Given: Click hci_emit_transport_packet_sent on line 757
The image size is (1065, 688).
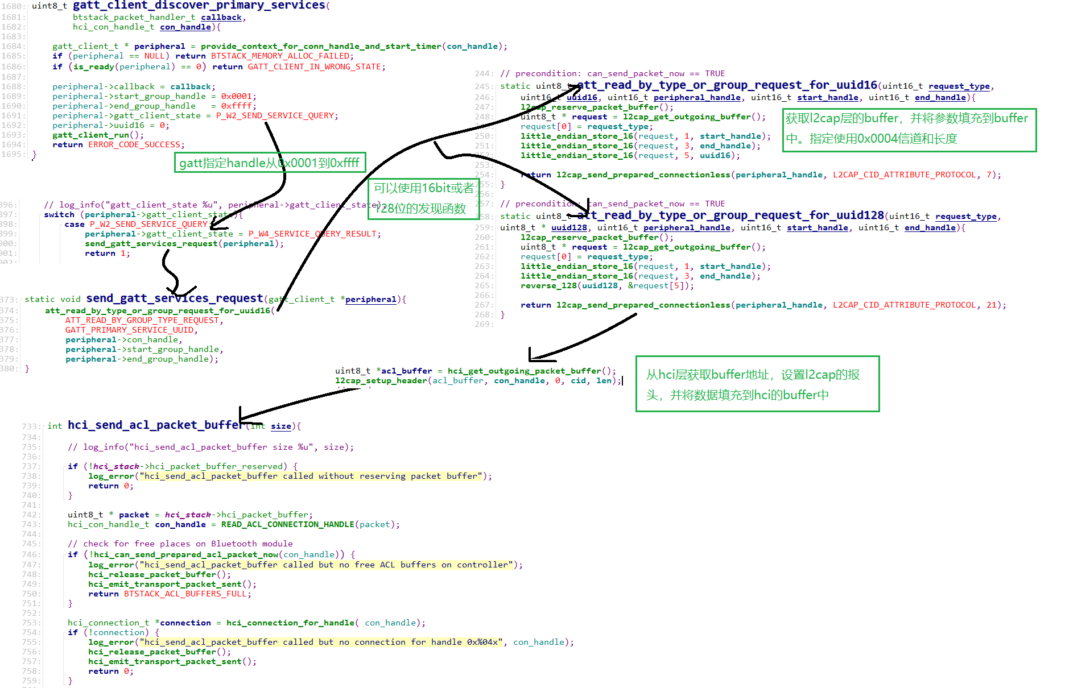Looking at the screenshot, I should (x=165, y=662).
